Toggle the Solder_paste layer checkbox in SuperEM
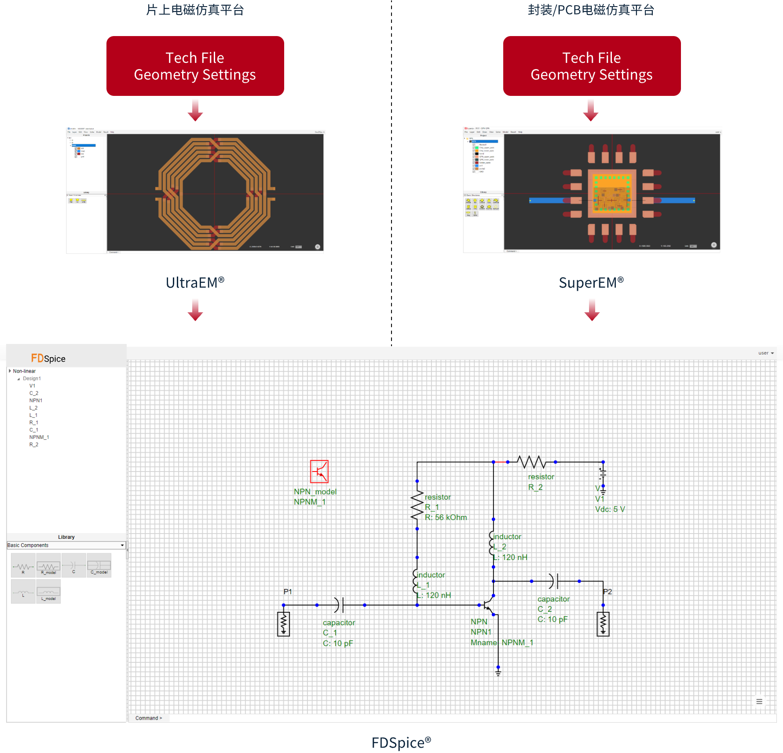This screenshot has height=753, width=783. [474, 163]
